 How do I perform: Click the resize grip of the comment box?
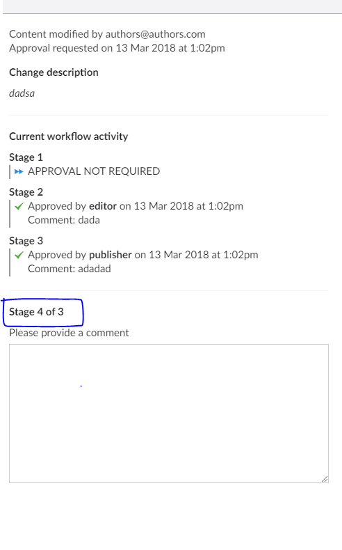click(x=325, y=479)
